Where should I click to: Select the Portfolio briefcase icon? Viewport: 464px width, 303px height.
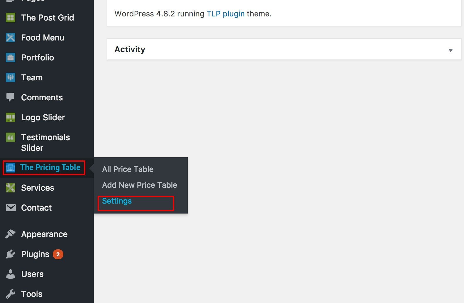pos(11,57)
